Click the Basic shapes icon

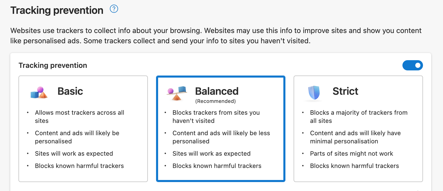(39, 93)
